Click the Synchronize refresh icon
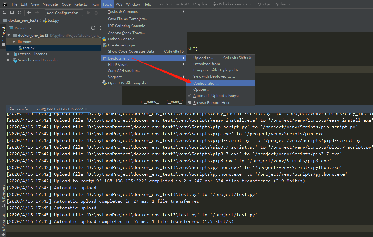Image resolution: width=373 pixels, height=237 pixels. click(x=19, y=13)
